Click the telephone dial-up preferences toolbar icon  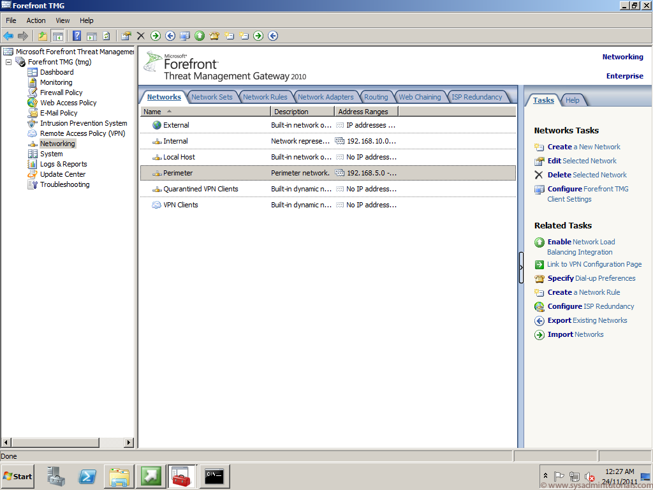tap(214, 36)
